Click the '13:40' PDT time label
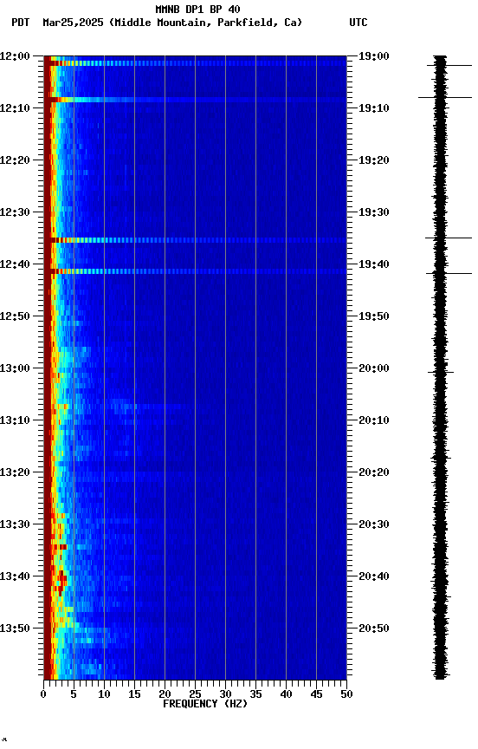Image resolution: width=478 pixels, height=749 pixels. pos(15,576)
